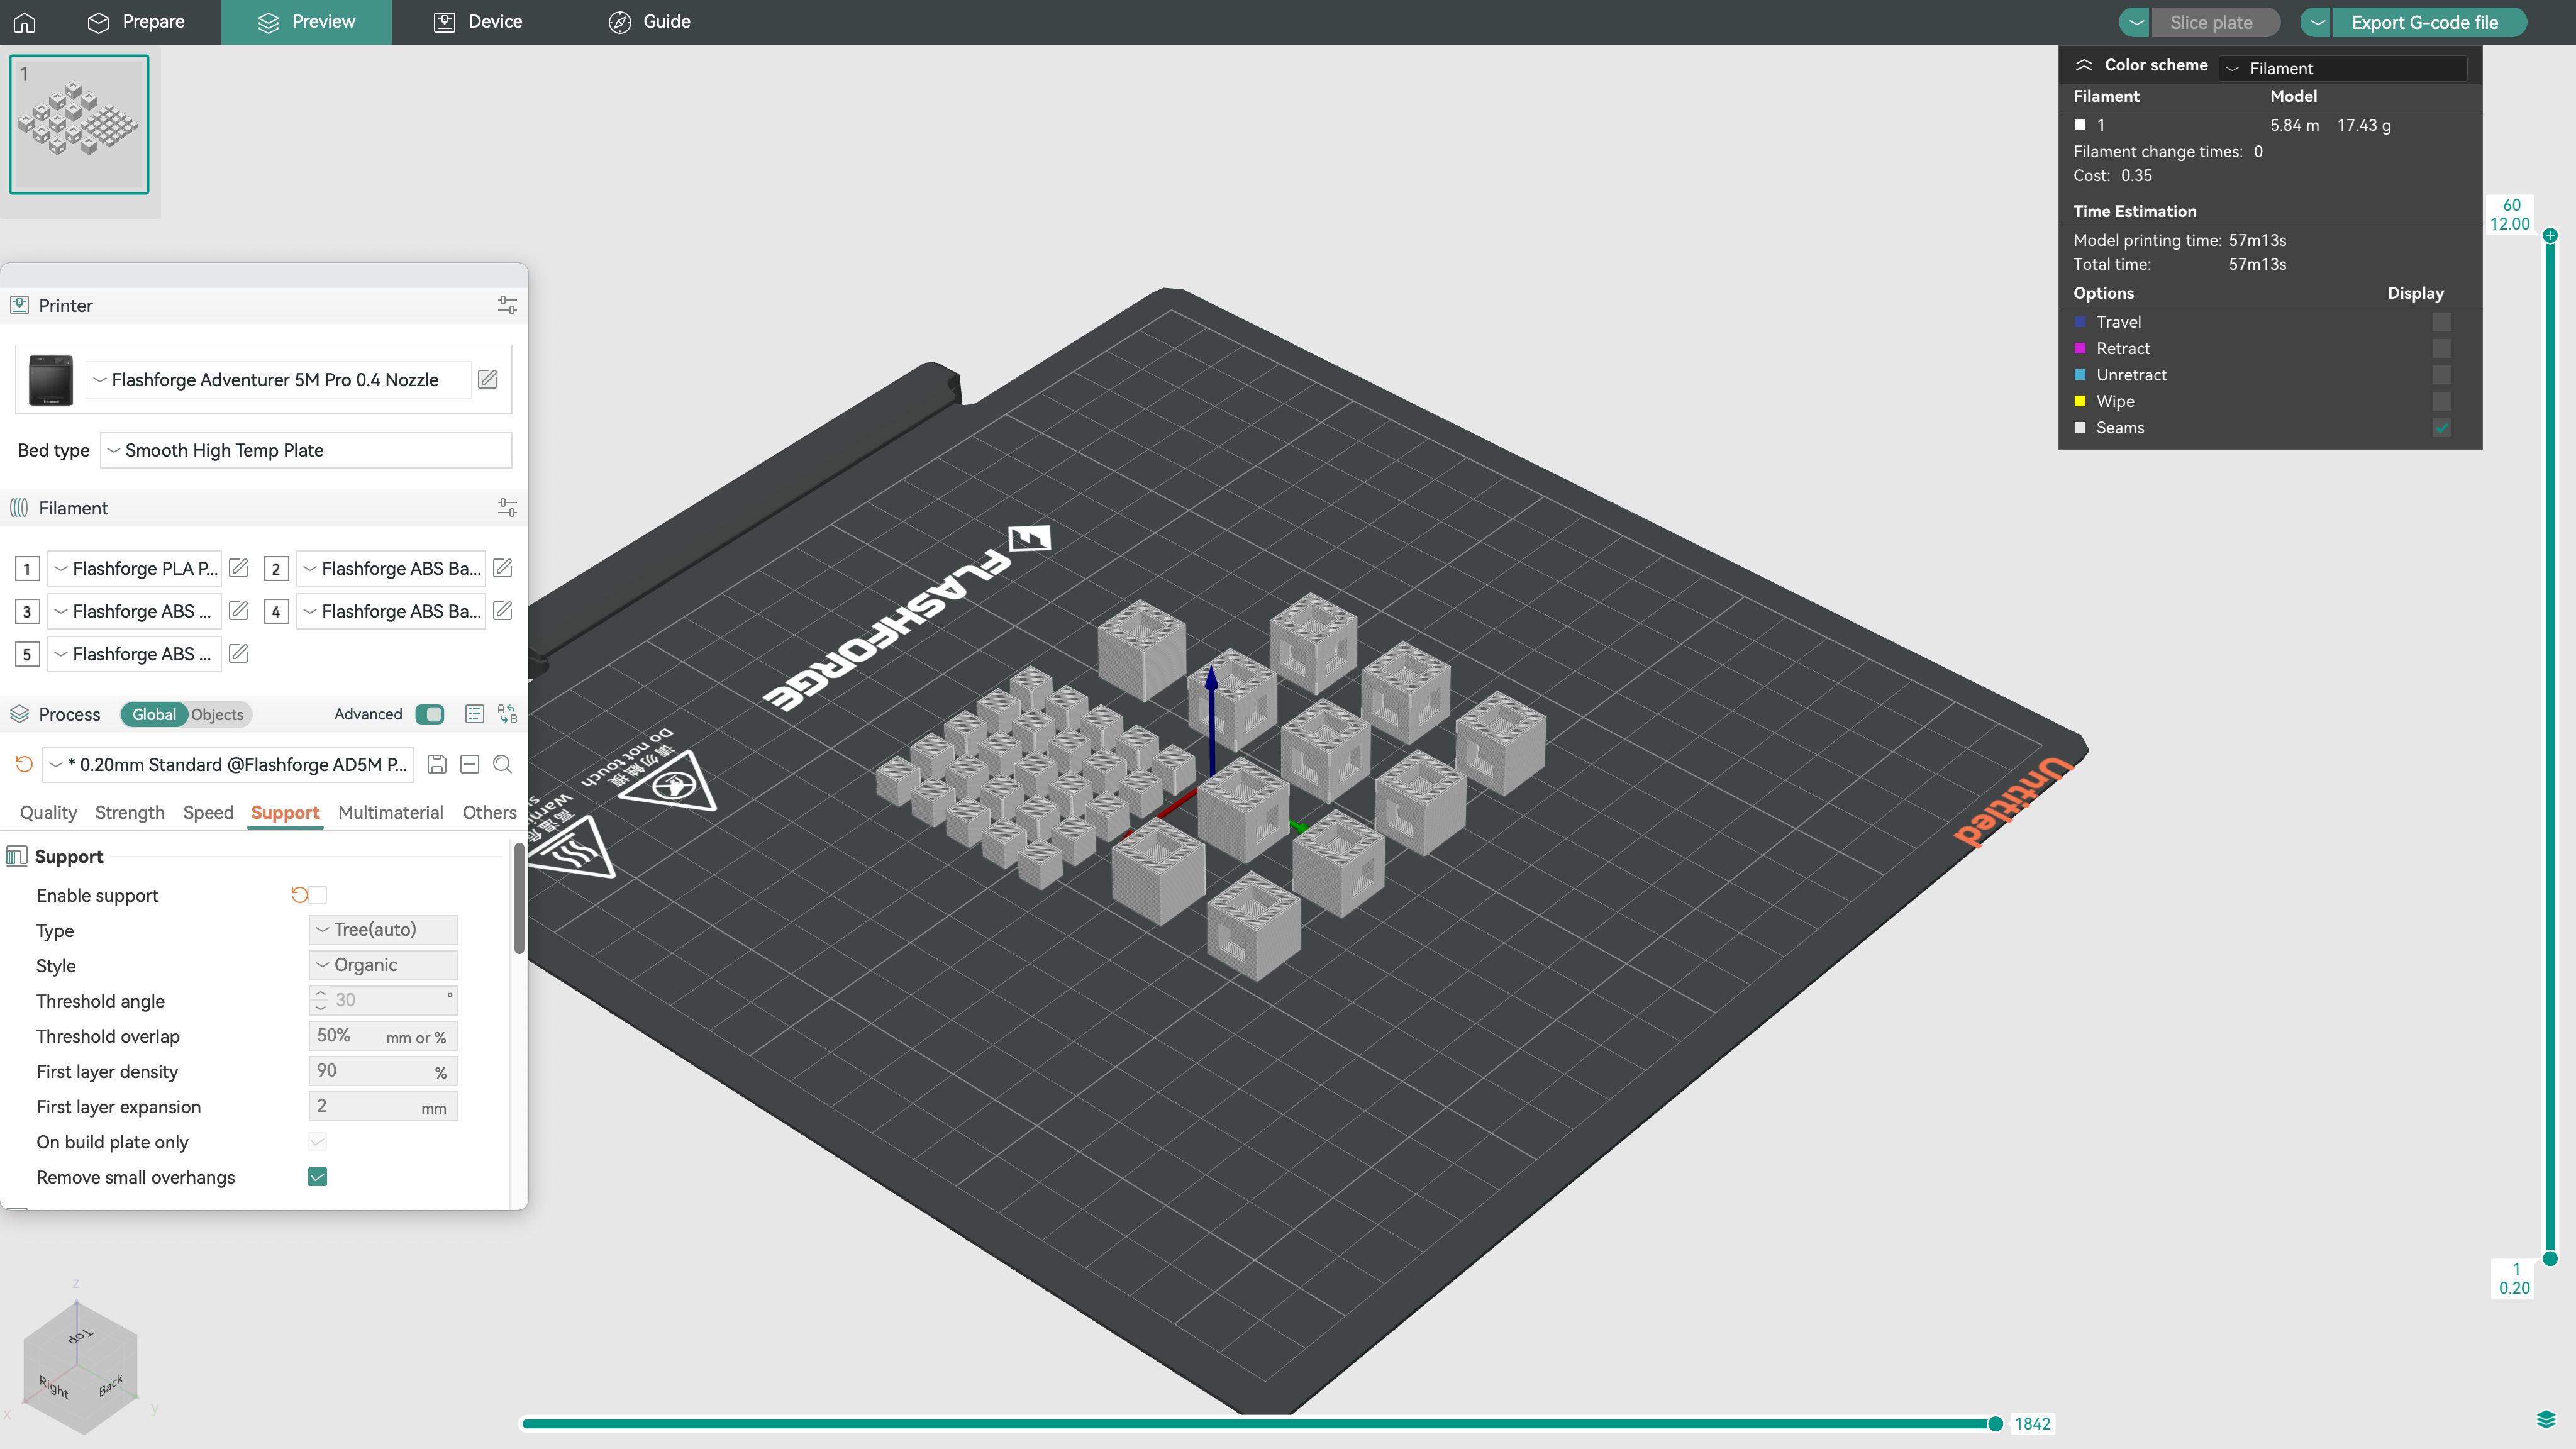Click the vertical layer slider top handle

[2550, 236]
